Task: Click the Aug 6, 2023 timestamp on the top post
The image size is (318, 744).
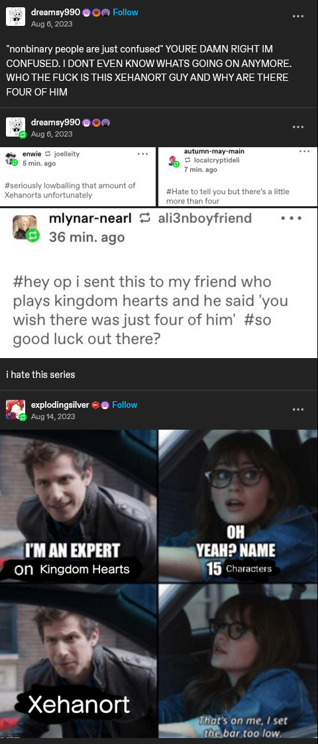Action: coord(52,24)
